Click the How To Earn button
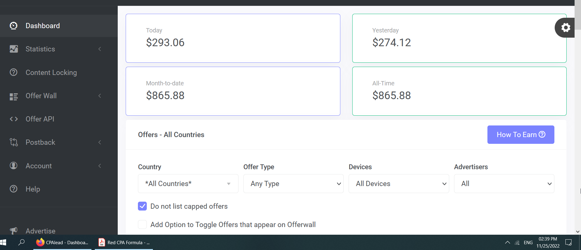The height and width of the screenshot is (250, 581). point(520,135)
